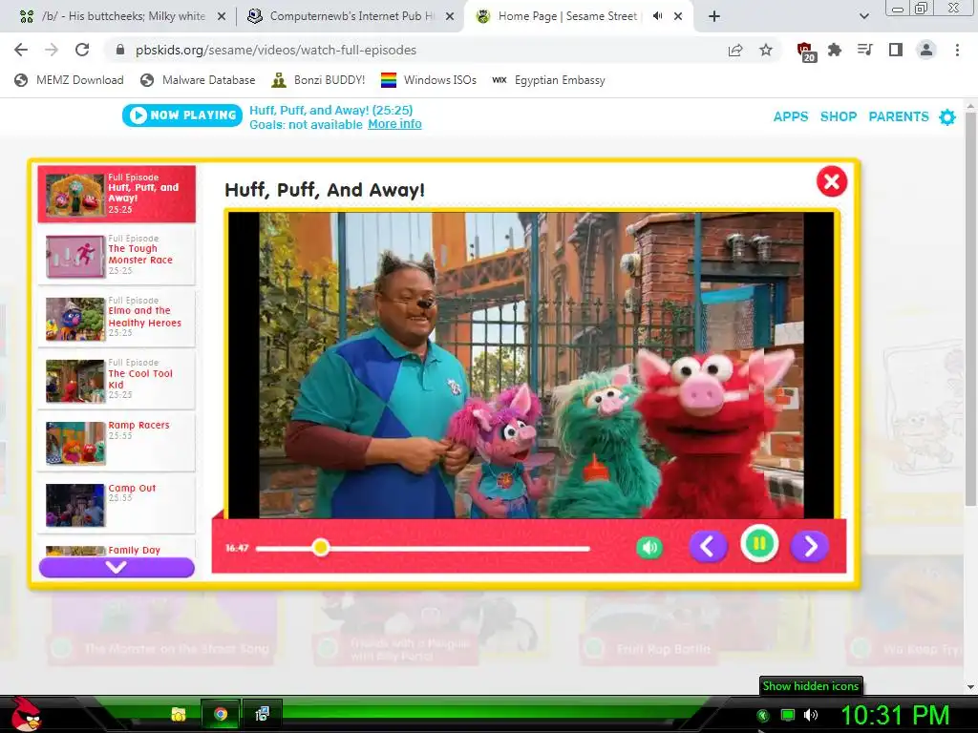The image size is (978, 733).
Task: Open the Extensions puzzle icon
Action: coord(835,50)
